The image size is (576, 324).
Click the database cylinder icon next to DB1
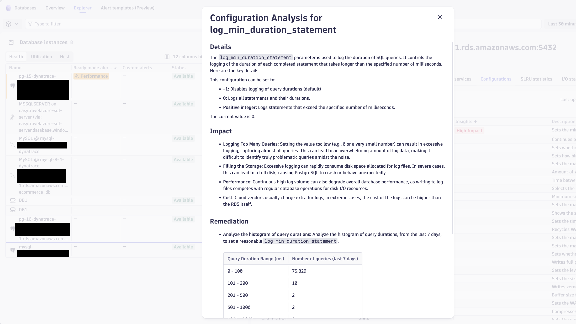point(12,200)
